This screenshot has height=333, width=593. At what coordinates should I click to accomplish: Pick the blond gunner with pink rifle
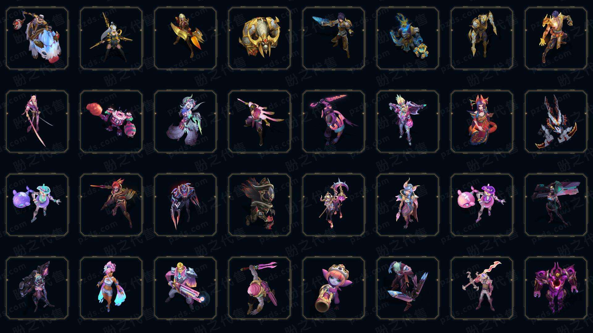point(185,288)
